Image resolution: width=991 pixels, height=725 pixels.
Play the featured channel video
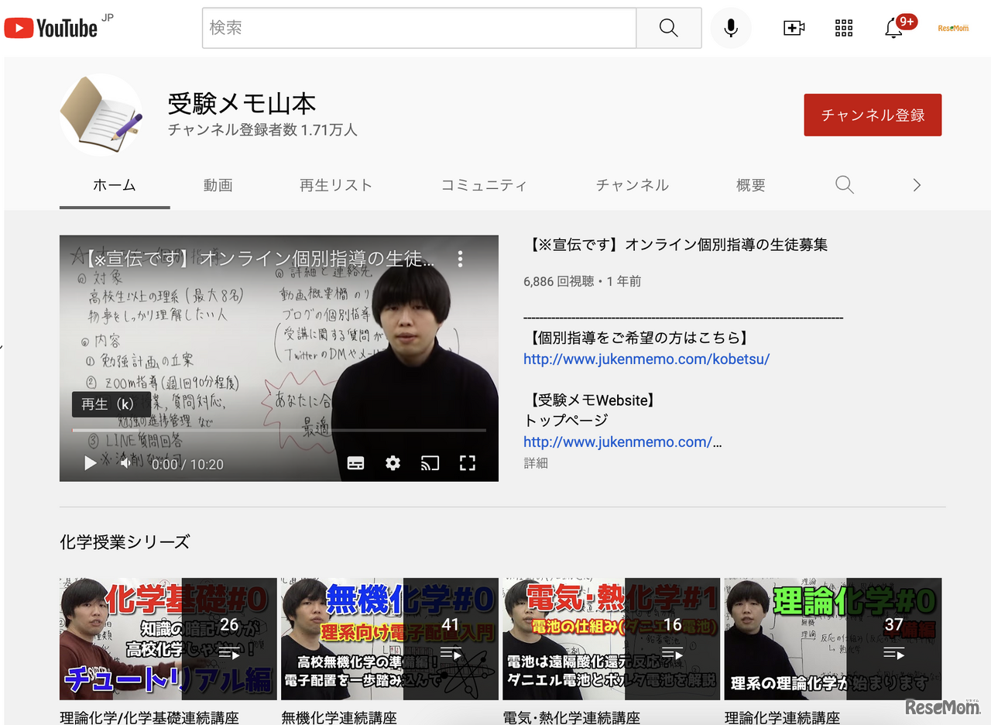pyautogui.click(x=91, y=463)
